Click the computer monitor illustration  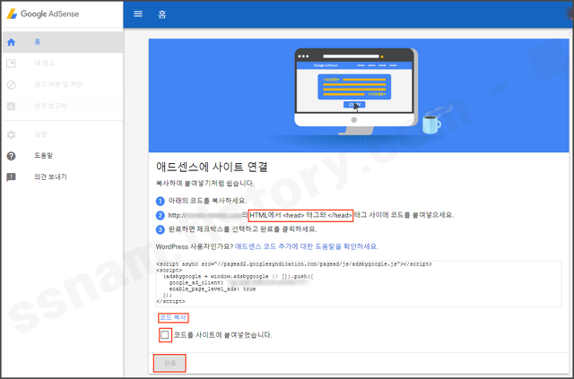[x=354, y=90]
